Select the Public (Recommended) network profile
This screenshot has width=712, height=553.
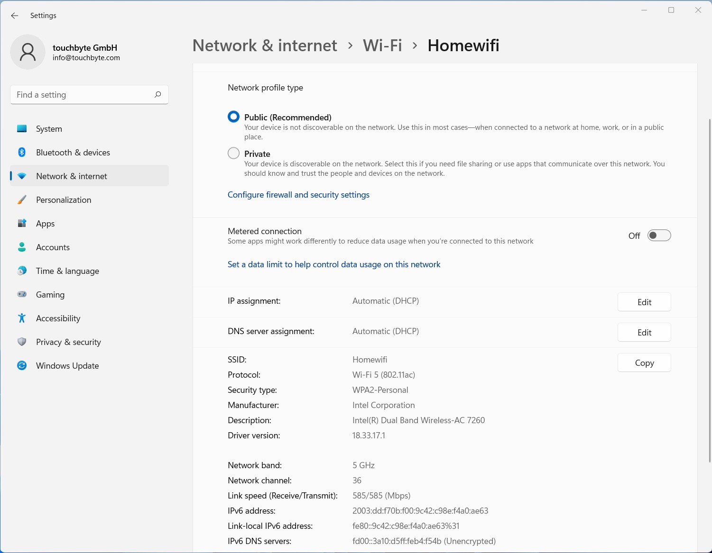click(x=233, y=117)
